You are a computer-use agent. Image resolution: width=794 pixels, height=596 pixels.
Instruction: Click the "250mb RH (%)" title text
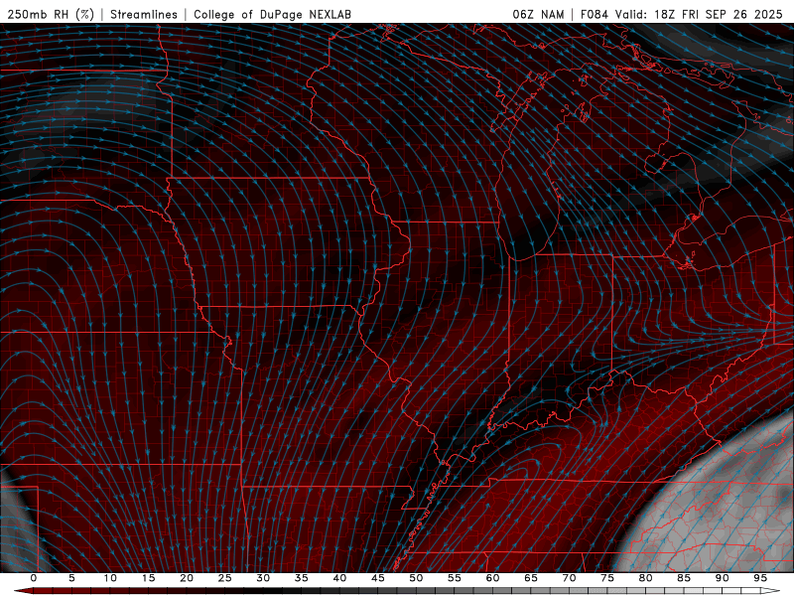[51, 14]
